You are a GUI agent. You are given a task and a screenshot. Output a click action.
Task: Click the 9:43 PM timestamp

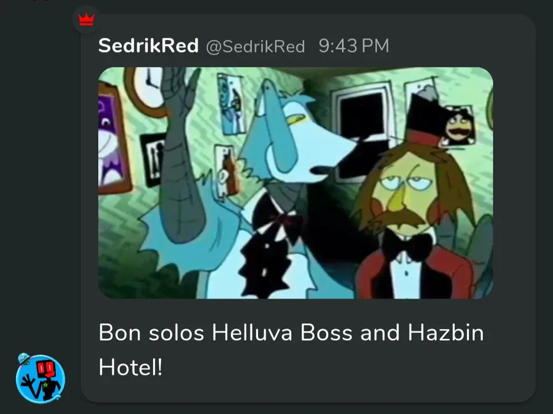[354, 46]
